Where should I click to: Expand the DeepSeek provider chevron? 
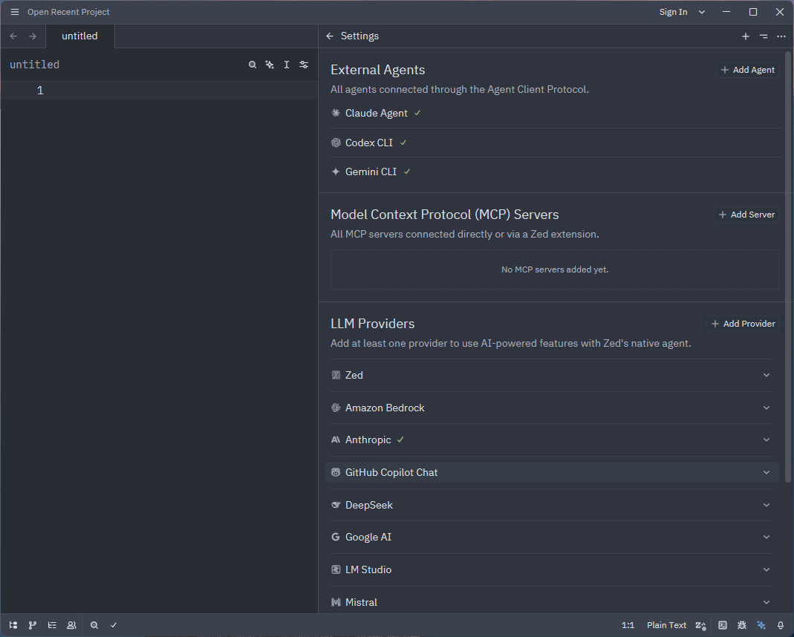(x=767, y=505)
